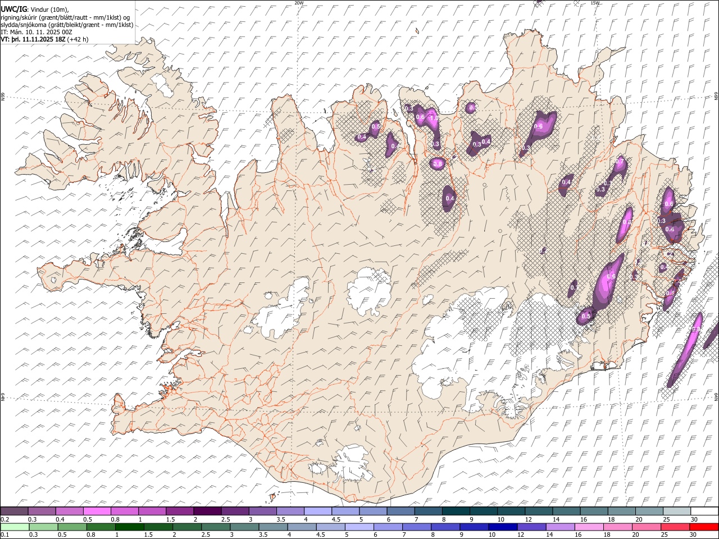Click the '0.1' label in lower legend
Viewport: 719px width, 539px height.
[x=4, y=535]
